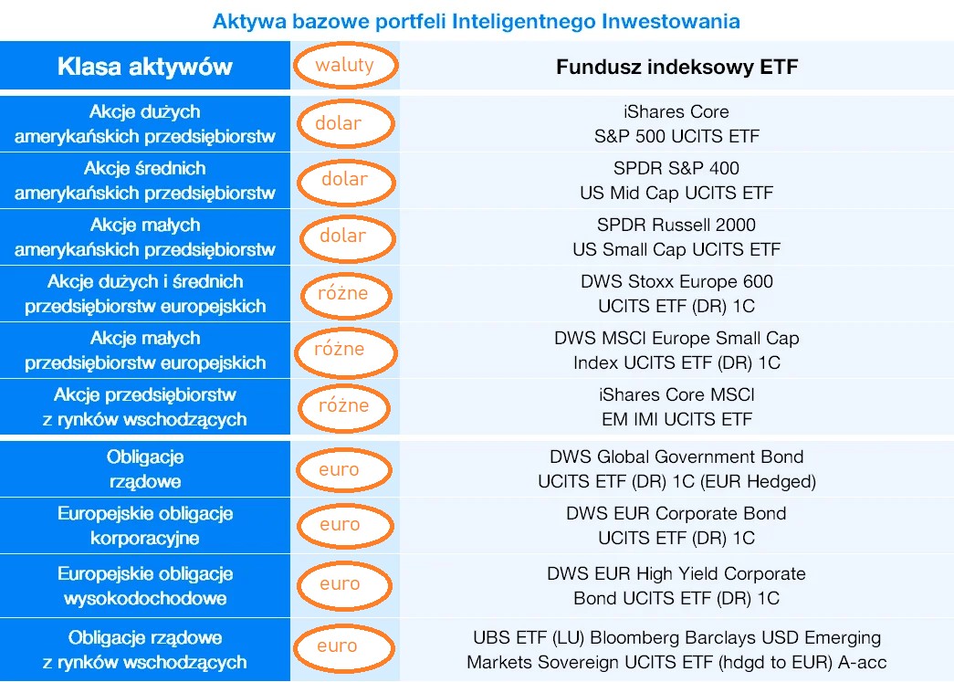Select the "Klasa aktywów" column header
This screenshot has height=682, width=954.
145,67
